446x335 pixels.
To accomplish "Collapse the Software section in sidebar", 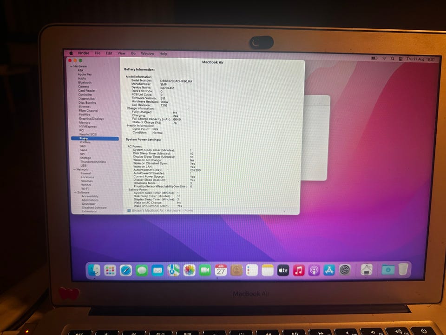I will point(75,193).
